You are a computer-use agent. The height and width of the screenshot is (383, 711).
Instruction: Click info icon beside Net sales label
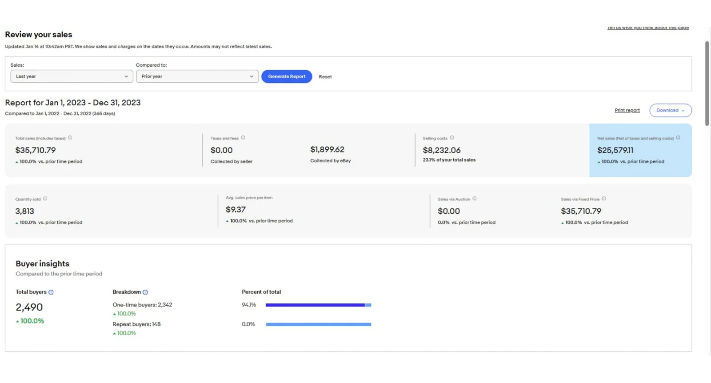pos(678,138)
